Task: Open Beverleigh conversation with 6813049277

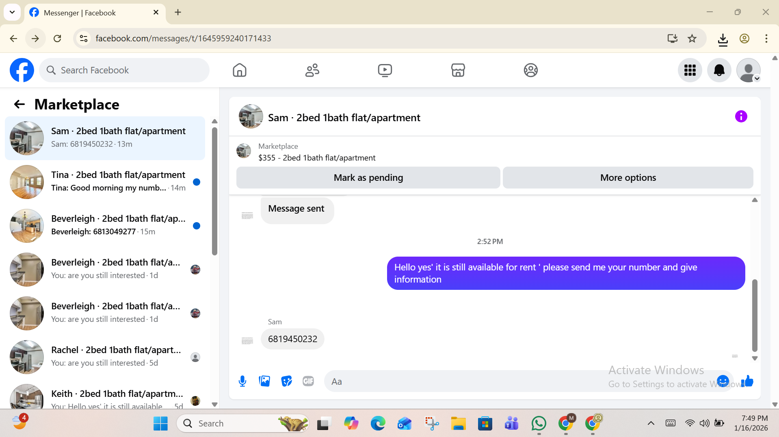Action: 105,226
